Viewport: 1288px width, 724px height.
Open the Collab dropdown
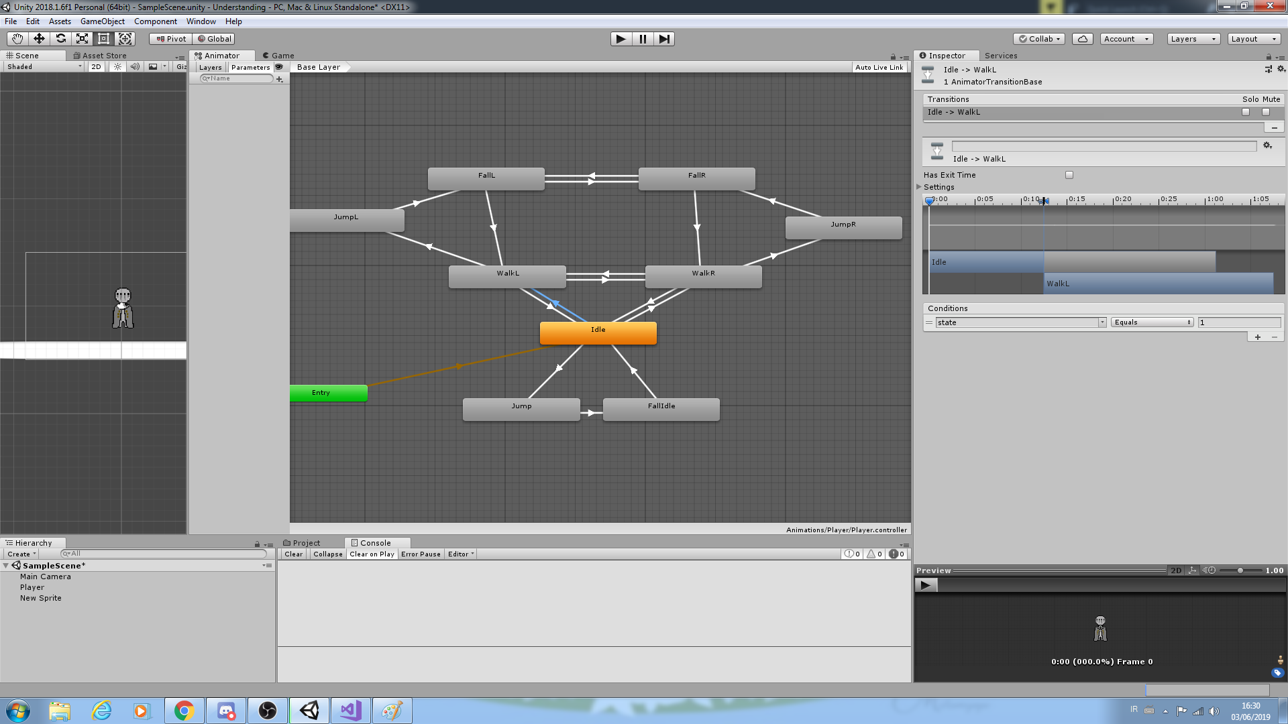point(1039,39)
